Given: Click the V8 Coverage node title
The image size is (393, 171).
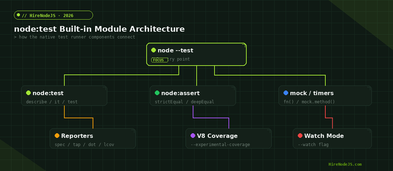Looking at the screenshot, I should point(217,136).
